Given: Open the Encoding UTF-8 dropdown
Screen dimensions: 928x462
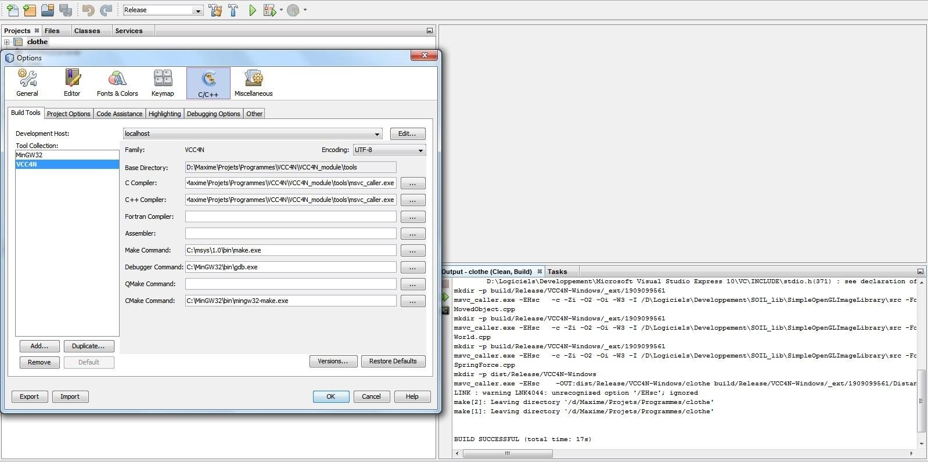Looking at the screenshot, I should point(389,150).
